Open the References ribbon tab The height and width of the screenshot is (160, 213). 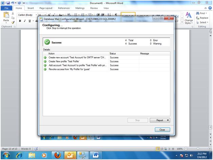(x=64, y=8)
